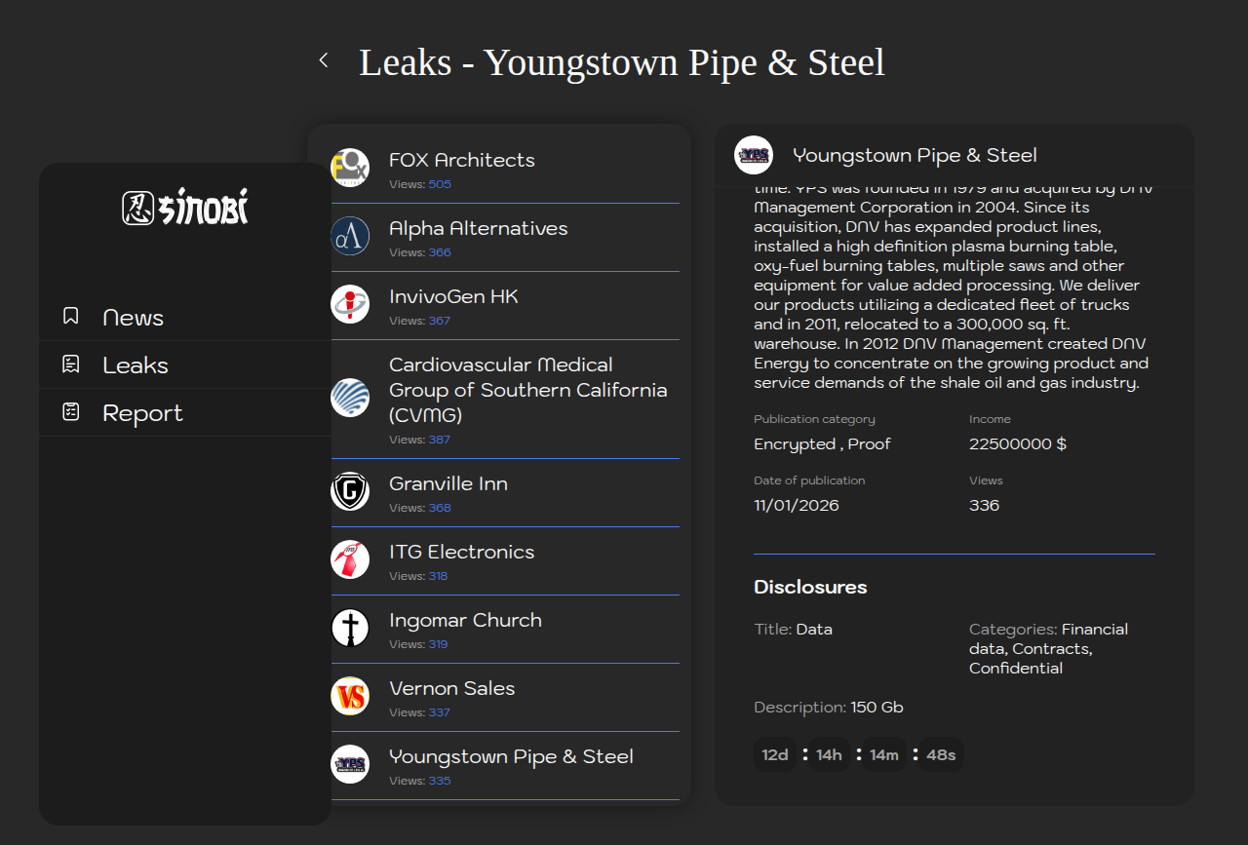Open the News menu item
Viewport: 1248px width, 845px height.
(x=134, y=318)
